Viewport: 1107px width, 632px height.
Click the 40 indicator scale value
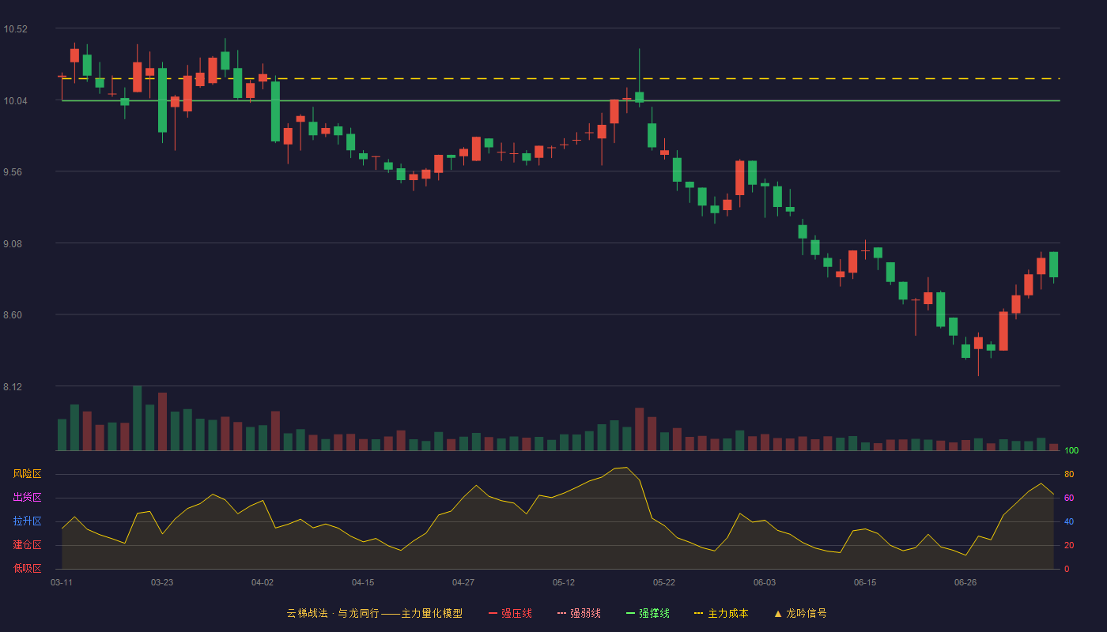click(x=1069, y=521)
